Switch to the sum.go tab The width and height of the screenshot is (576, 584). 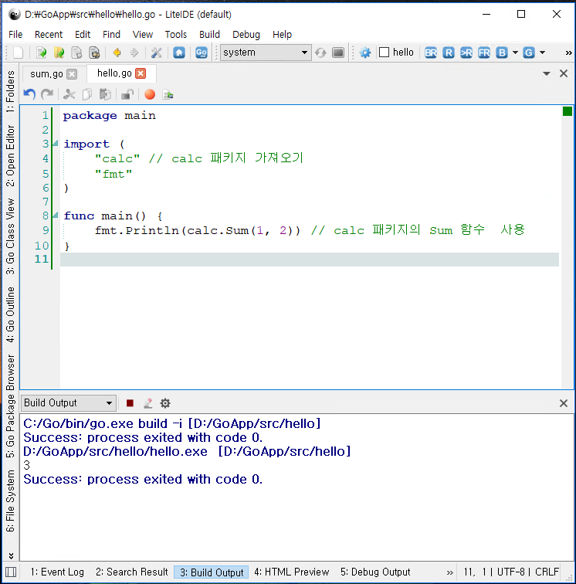46,73
